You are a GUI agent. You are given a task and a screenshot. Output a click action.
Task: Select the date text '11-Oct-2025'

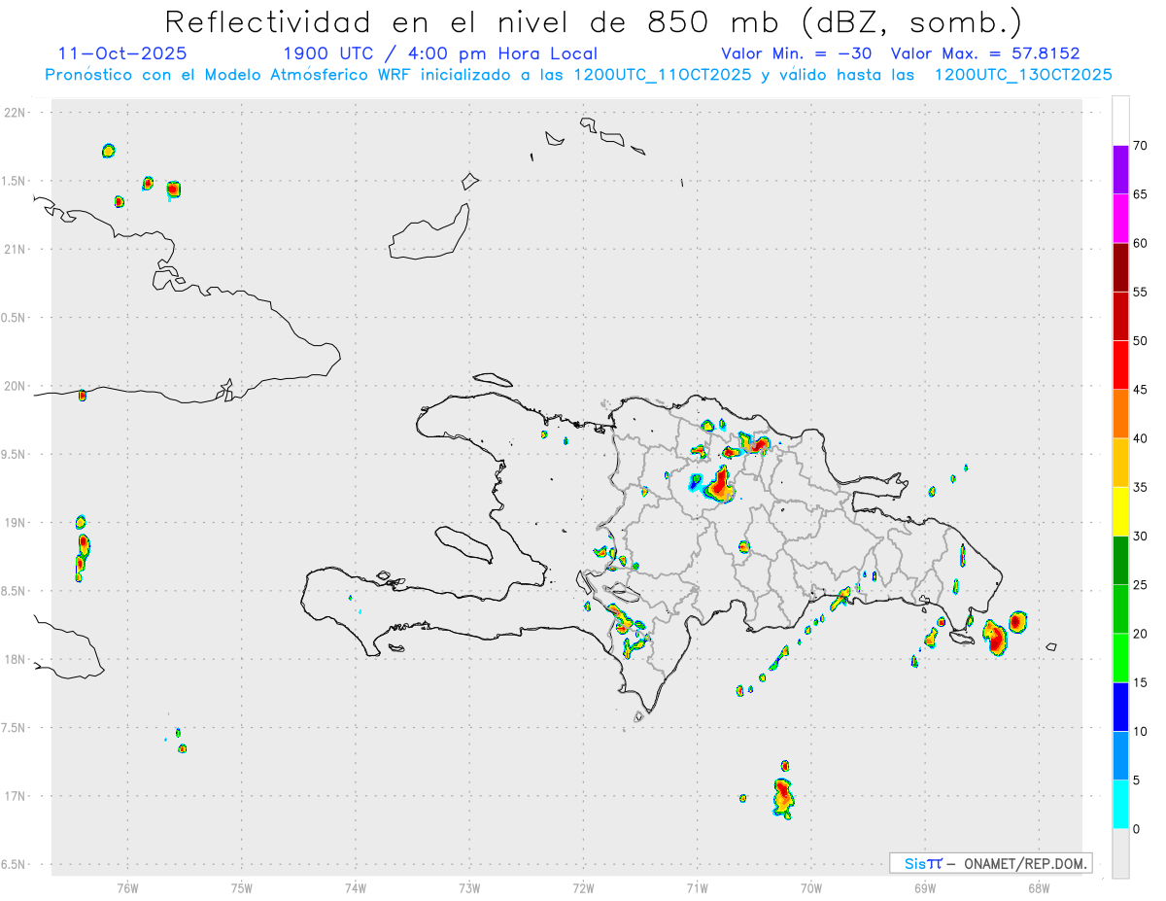coord(123,53)
